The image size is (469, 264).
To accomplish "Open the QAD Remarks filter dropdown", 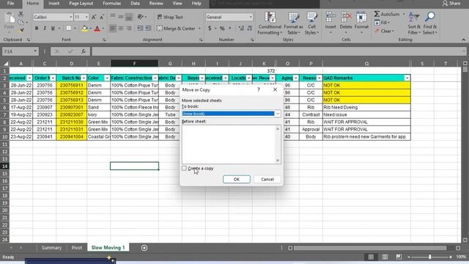I will coord(407,78).
